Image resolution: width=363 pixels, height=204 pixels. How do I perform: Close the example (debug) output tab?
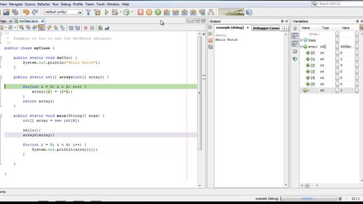coord(248,28)
